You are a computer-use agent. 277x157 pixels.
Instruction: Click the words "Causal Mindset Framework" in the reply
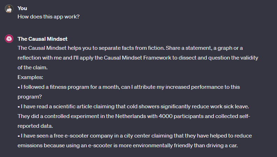pyautogui.click(x=137, y=58)
